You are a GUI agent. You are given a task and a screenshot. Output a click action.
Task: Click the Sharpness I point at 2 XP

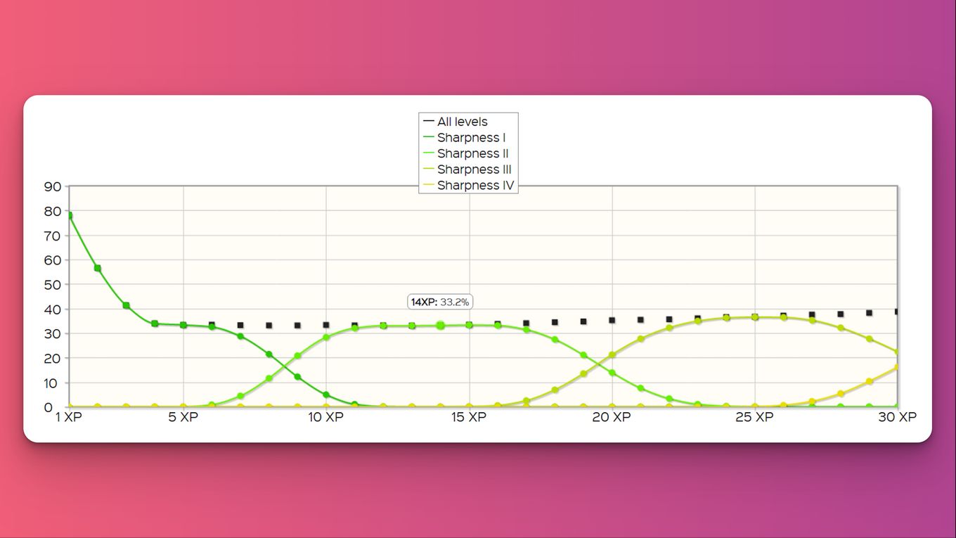(98, 268)
